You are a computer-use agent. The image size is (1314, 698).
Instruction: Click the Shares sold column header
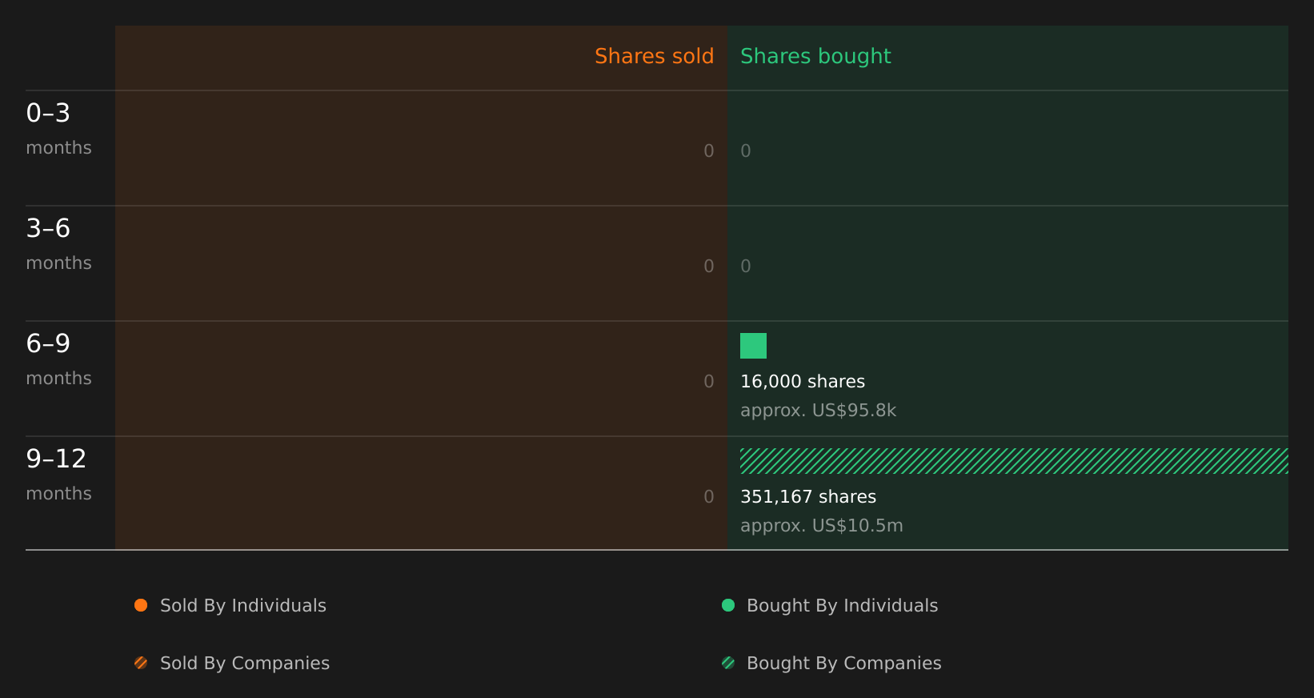[654, 56]
